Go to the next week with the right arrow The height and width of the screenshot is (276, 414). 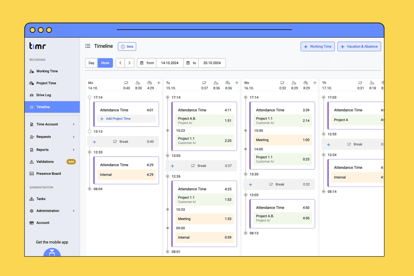pos(129,63)
